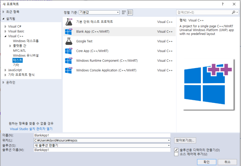Click 확인 to create the project
241x166 pixels.
207,162
